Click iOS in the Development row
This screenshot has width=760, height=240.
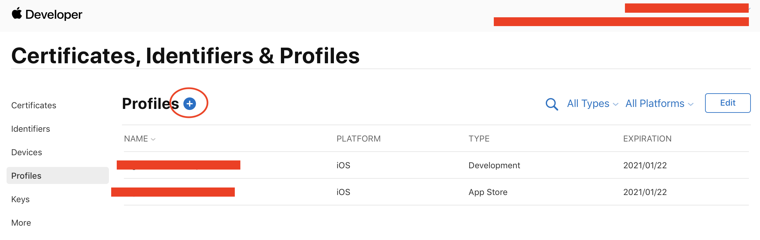(x=343, y=165)
